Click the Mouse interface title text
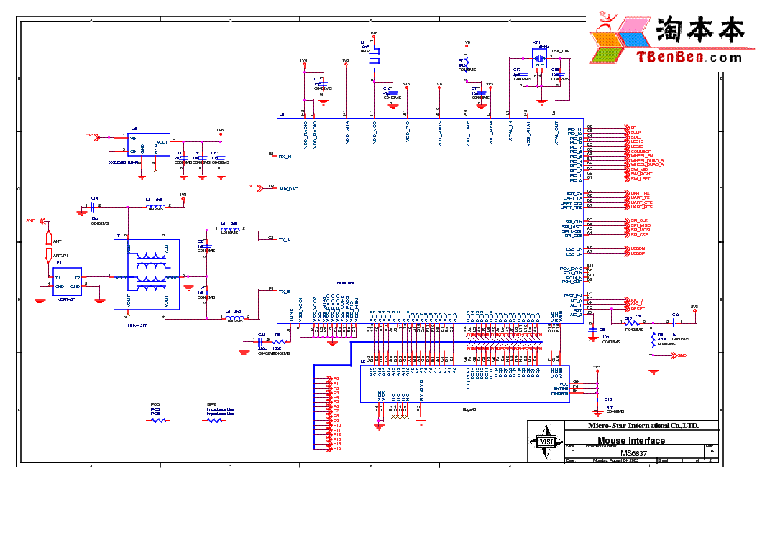This screenshot has height=535, width=757. (631, 441)
